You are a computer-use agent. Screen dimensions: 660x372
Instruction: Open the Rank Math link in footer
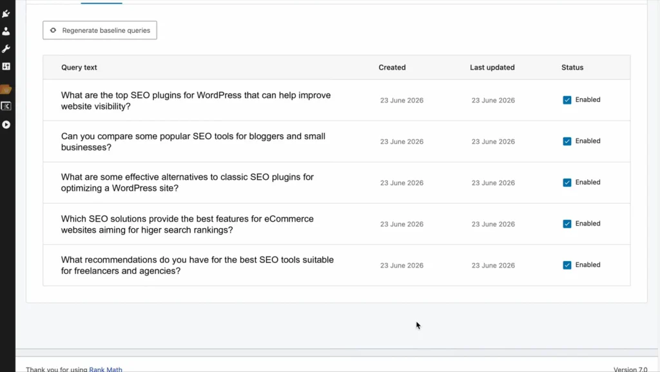coord(106,369)
